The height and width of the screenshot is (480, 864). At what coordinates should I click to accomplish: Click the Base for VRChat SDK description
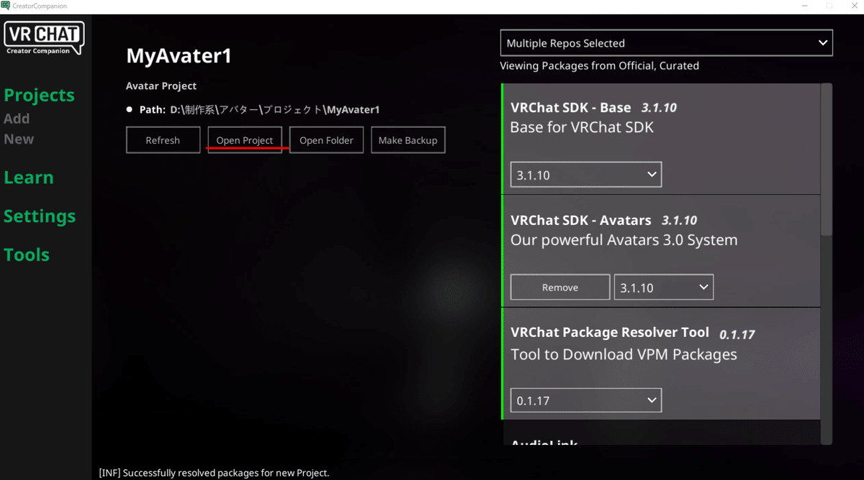(582, 127)
